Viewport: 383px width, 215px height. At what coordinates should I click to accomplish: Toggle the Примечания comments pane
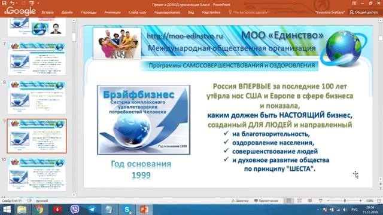[266, 201]
